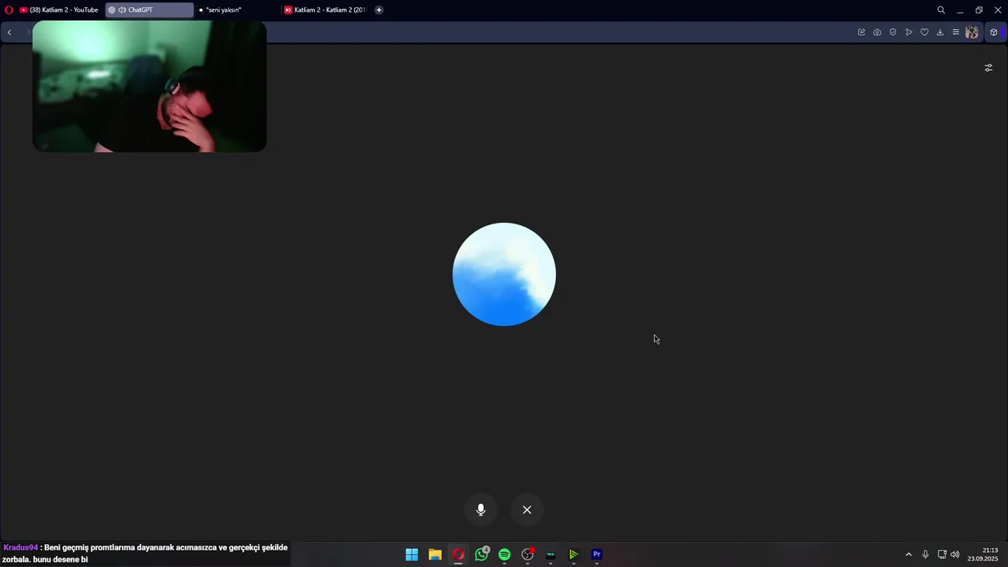Viewport: 1008px width, 567px height.
Task: Open the volume speaker tray icon
Action: tap(955, 554)
